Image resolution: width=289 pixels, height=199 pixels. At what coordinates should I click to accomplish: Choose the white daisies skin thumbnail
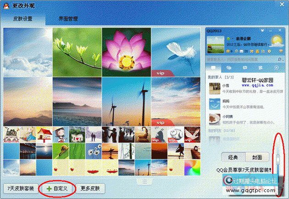coord(93,151)
